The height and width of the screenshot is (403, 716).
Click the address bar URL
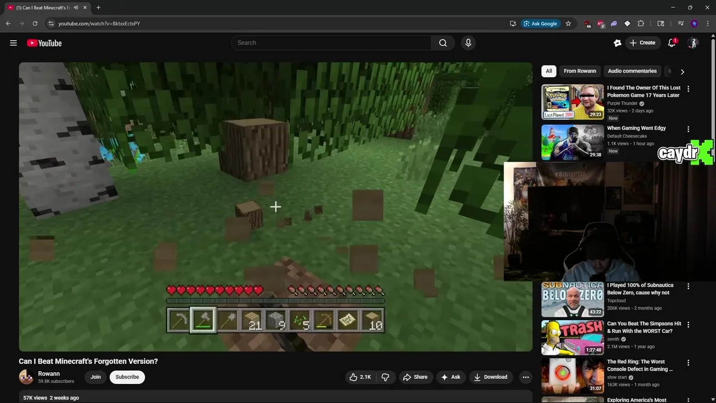pyautogui.click(x=99, y=24)
